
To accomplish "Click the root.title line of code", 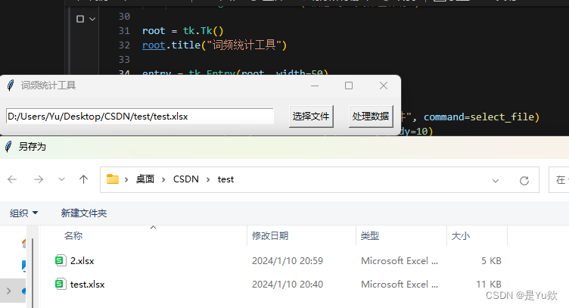I will 214,45.
